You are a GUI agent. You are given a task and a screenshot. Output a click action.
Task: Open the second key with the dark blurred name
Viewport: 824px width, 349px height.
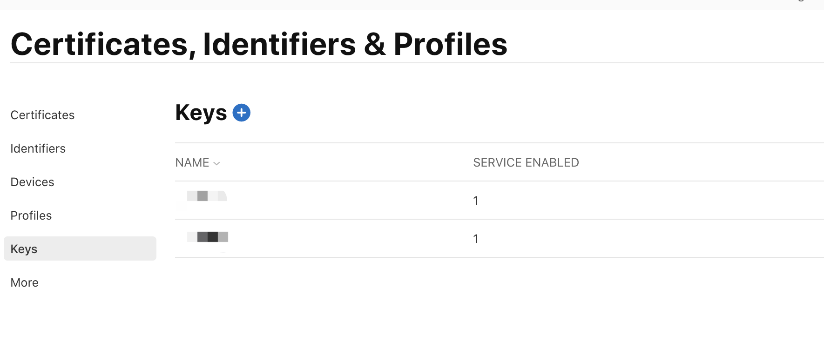point(208,237)
